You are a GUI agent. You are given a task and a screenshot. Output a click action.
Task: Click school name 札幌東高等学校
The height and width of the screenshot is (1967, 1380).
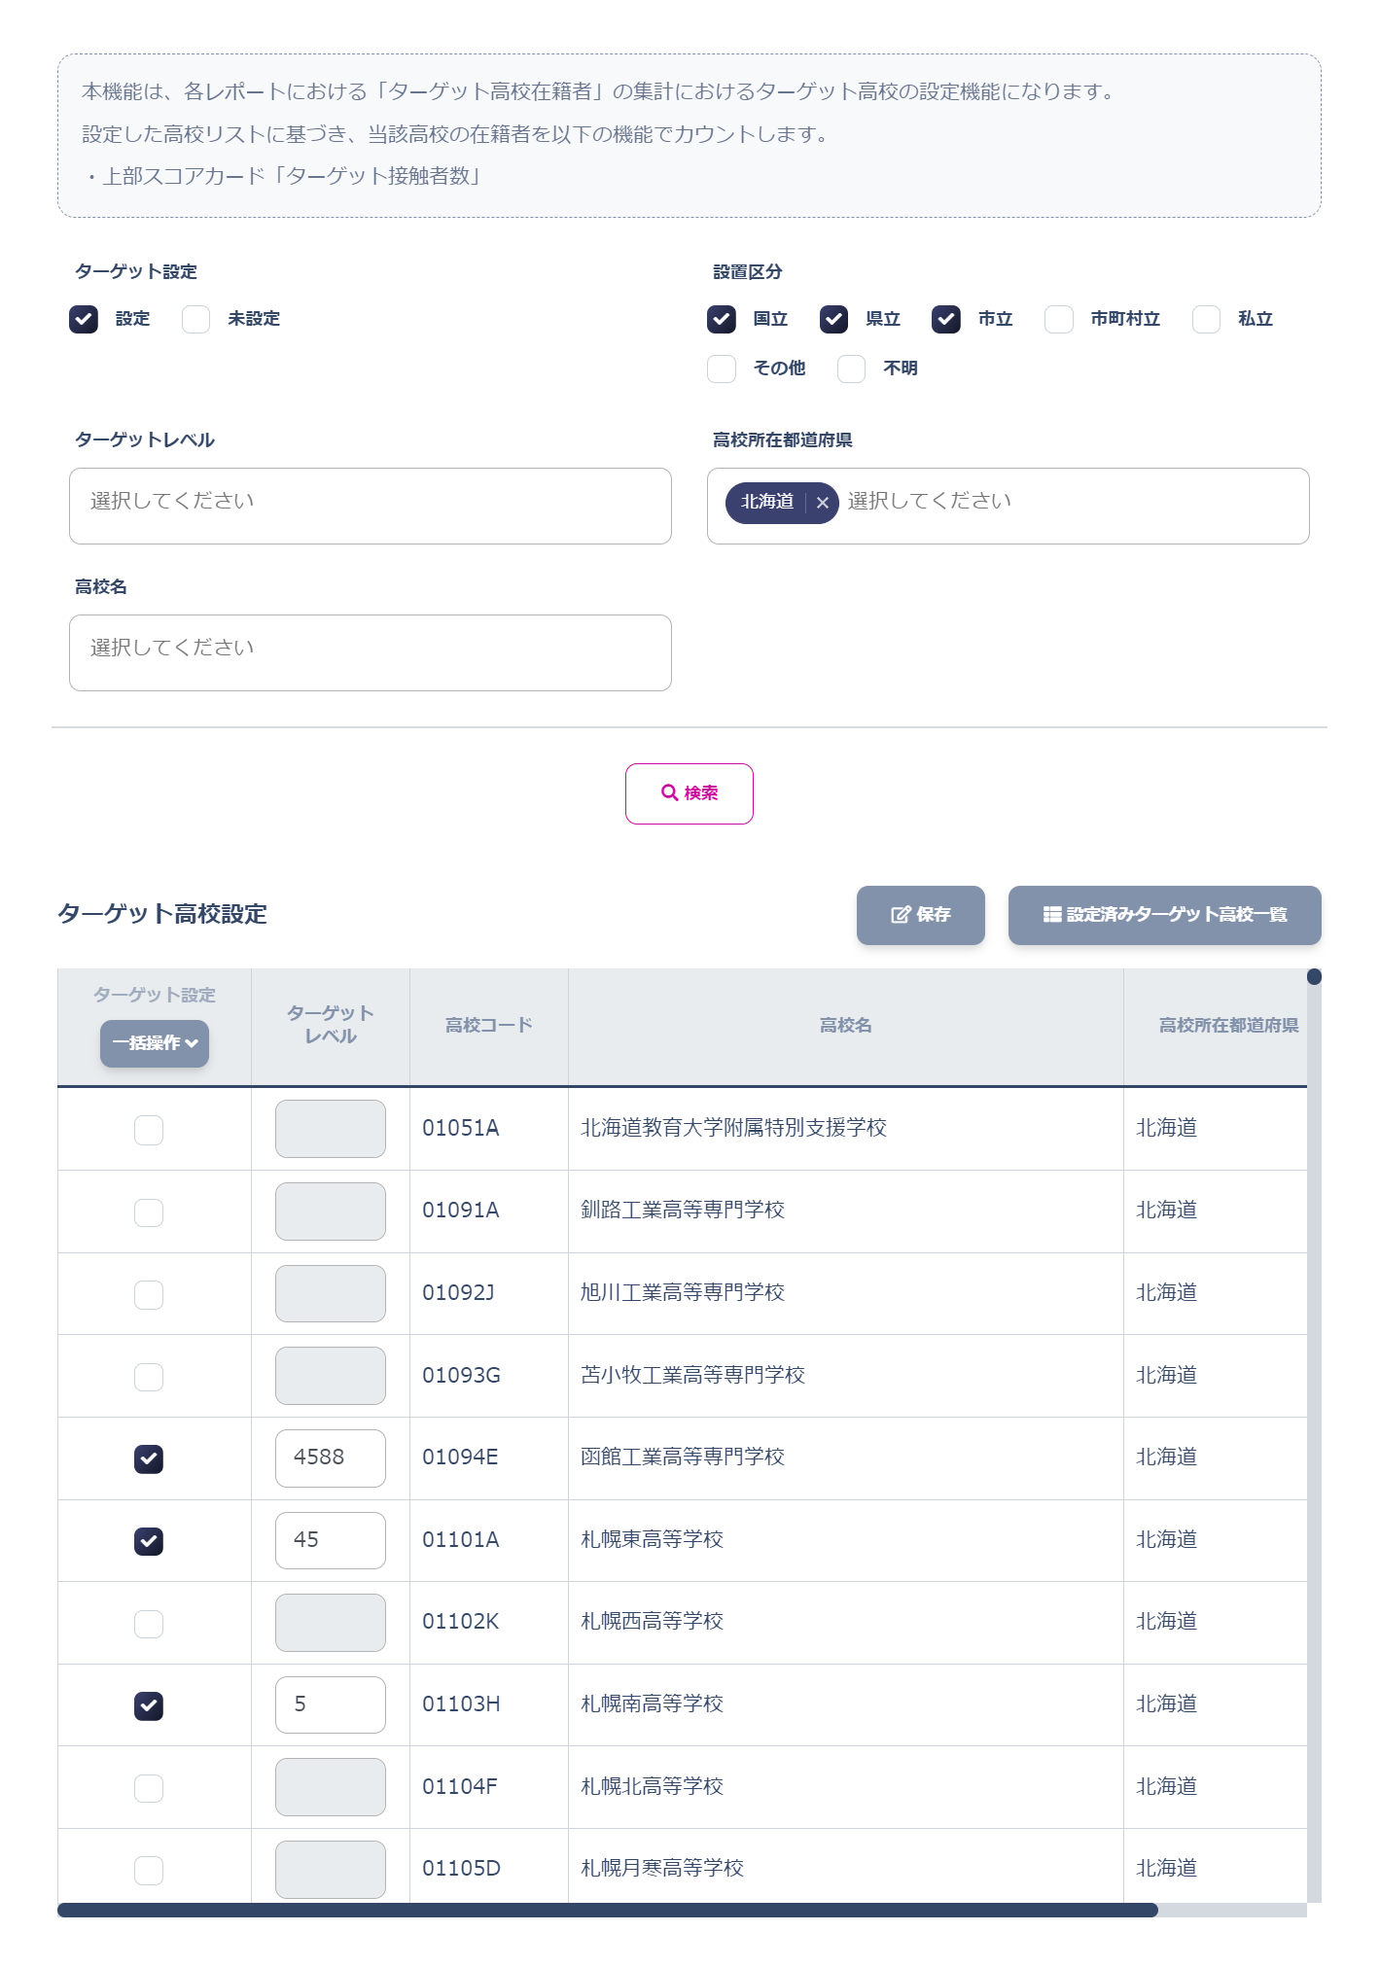tap(652, 1539)
